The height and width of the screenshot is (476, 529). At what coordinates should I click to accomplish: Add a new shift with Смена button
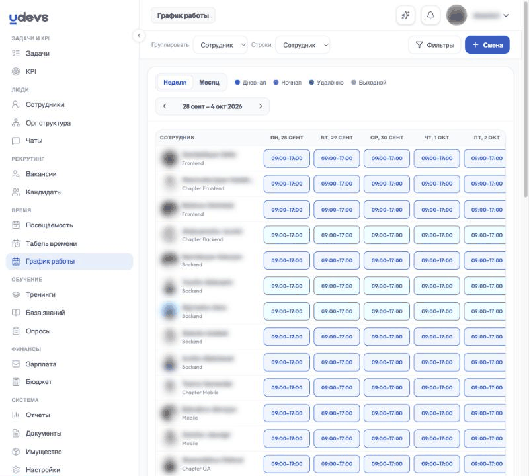pos(487,45)
